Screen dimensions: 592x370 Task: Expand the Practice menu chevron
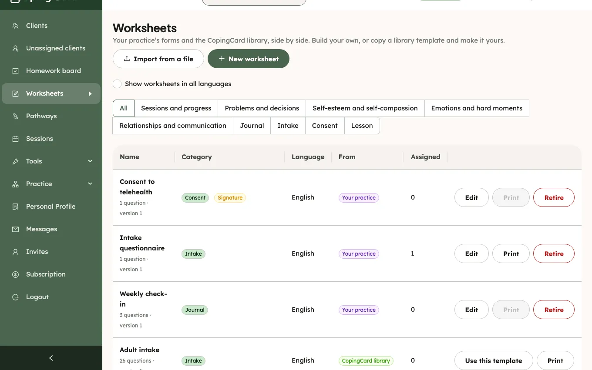(x=90, y=184)
